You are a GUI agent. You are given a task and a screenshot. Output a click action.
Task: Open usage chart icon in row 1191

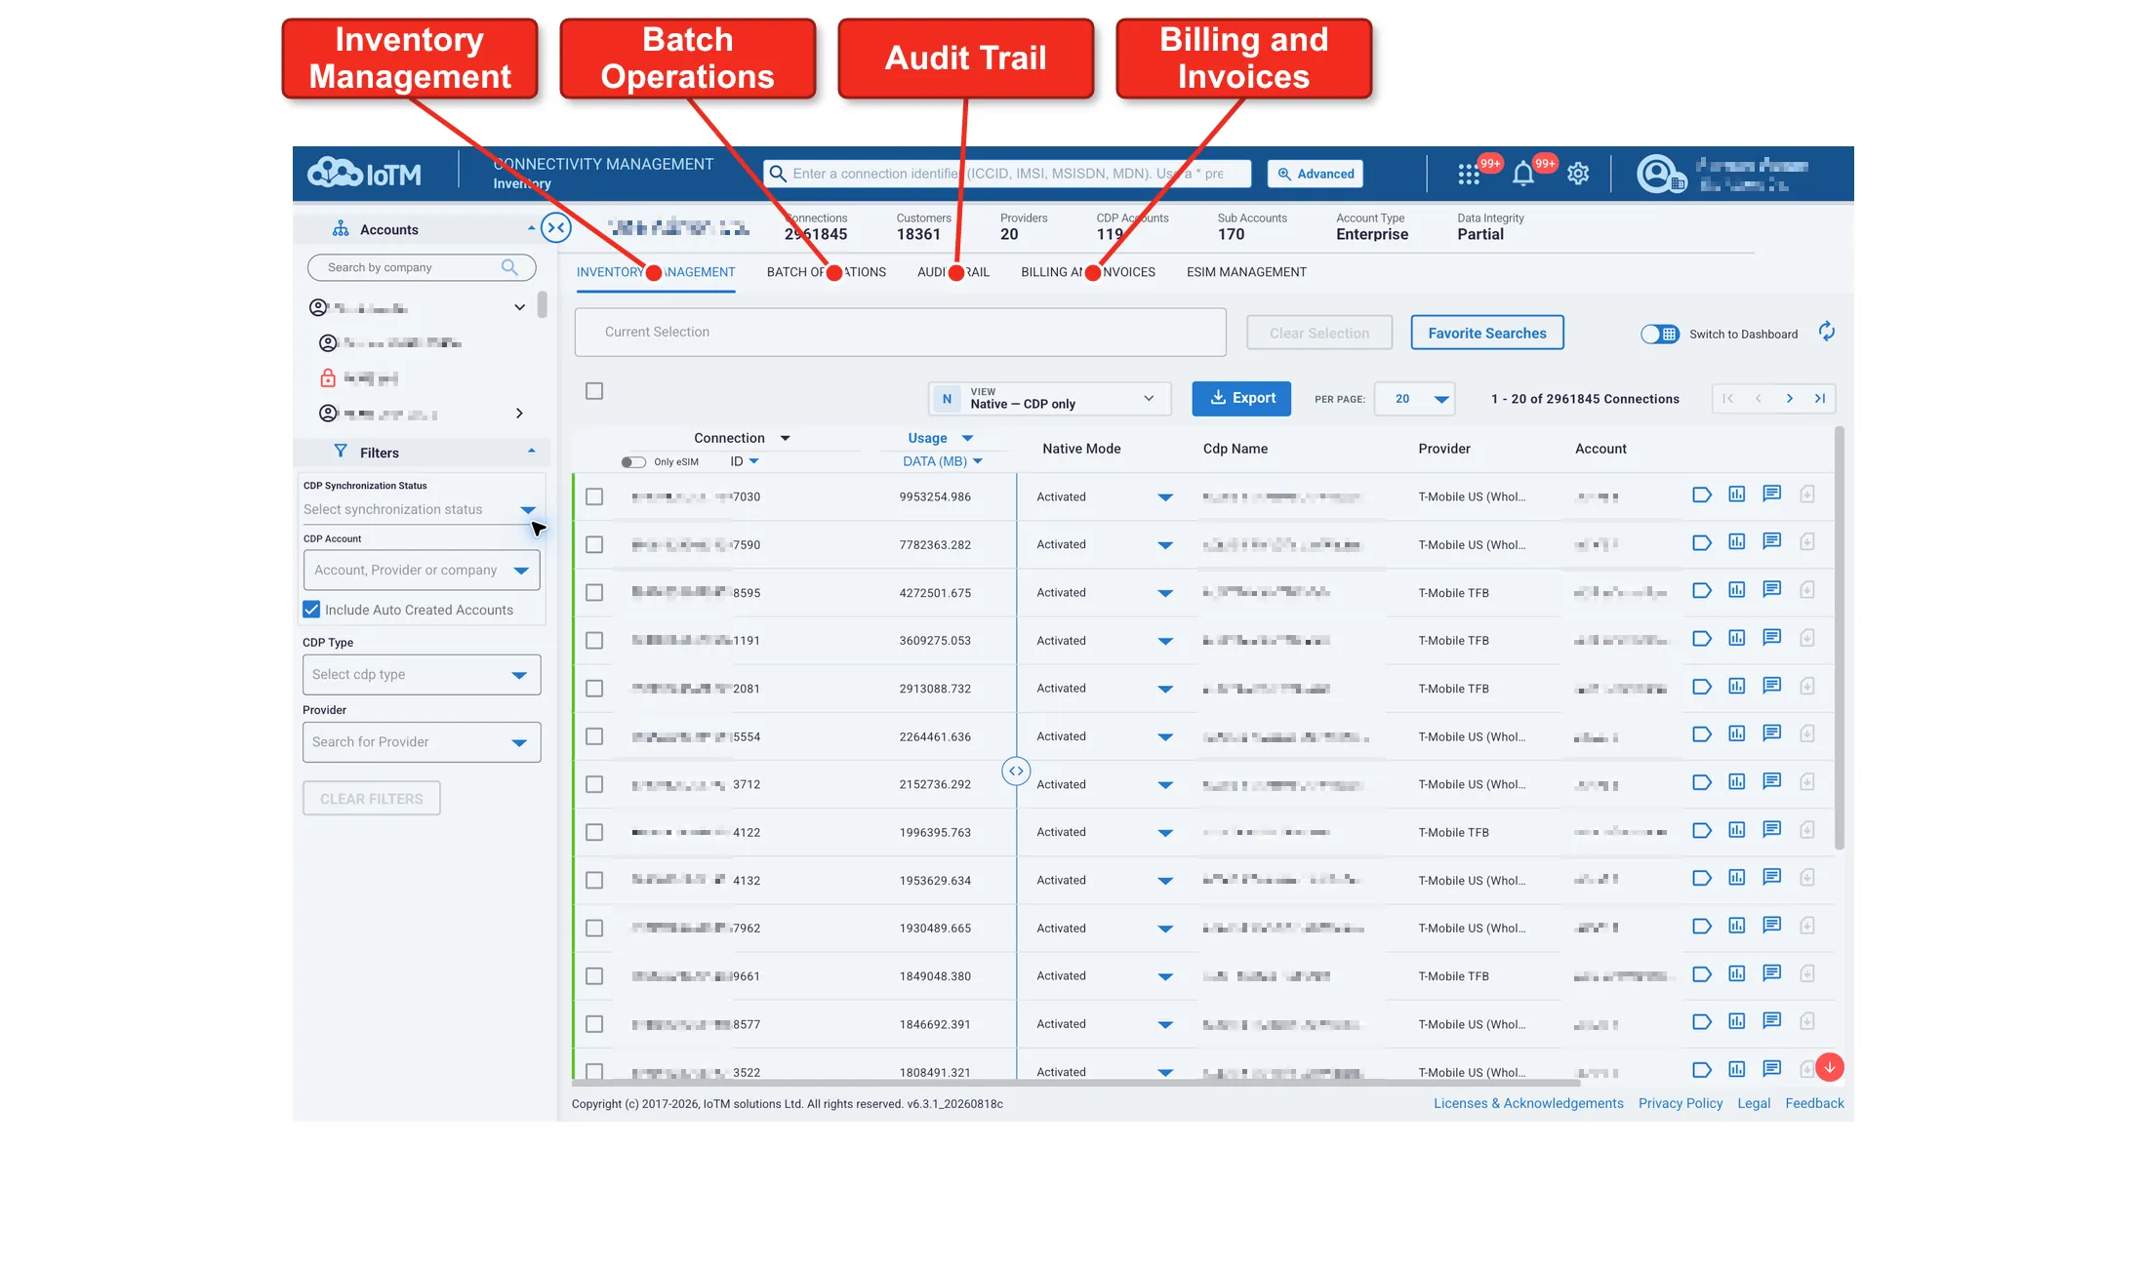coord(1737,638)
